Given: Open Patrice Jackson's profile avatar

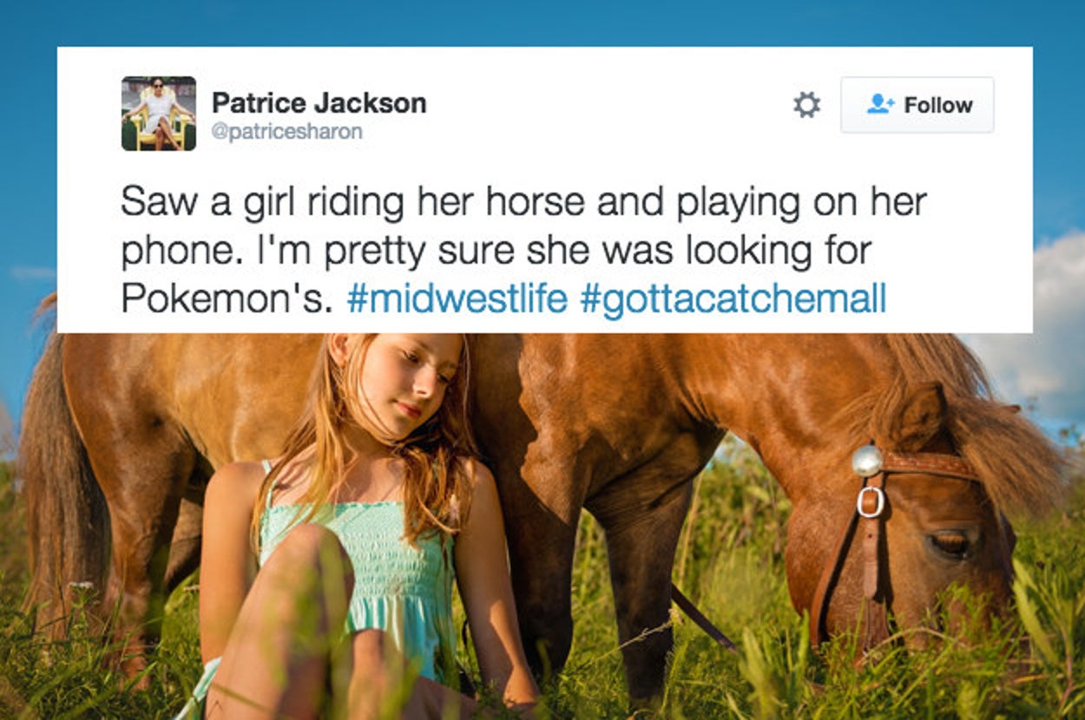Looking at the screenshot, I should click(x=159, y=114).
